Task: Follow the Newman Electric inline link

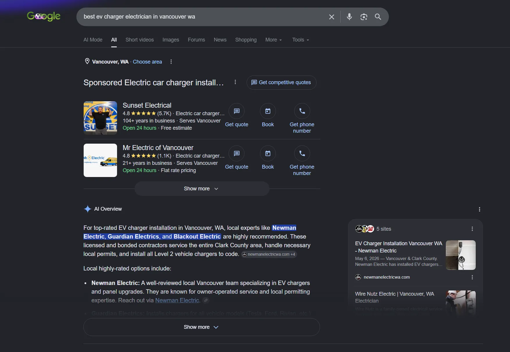Action: (x=177, y=300)
